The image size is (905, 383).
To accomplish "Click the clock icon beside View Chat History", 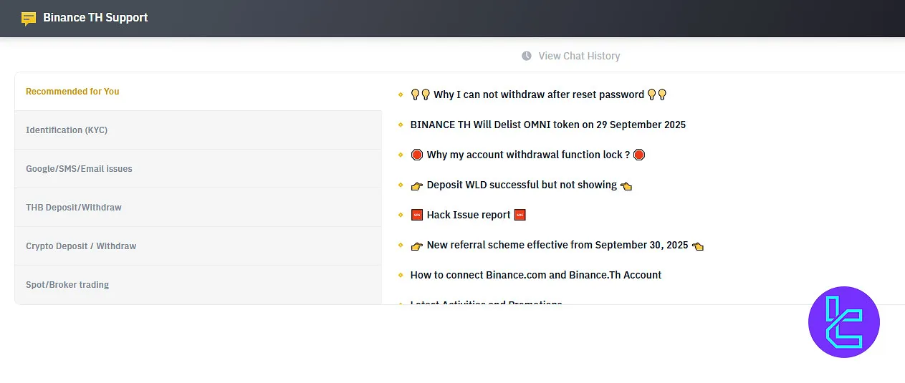I will pyautogui.click(x=527, y=56).
